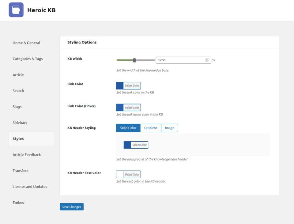Switch to the Gradient header styling tab

tap(150, 128)
